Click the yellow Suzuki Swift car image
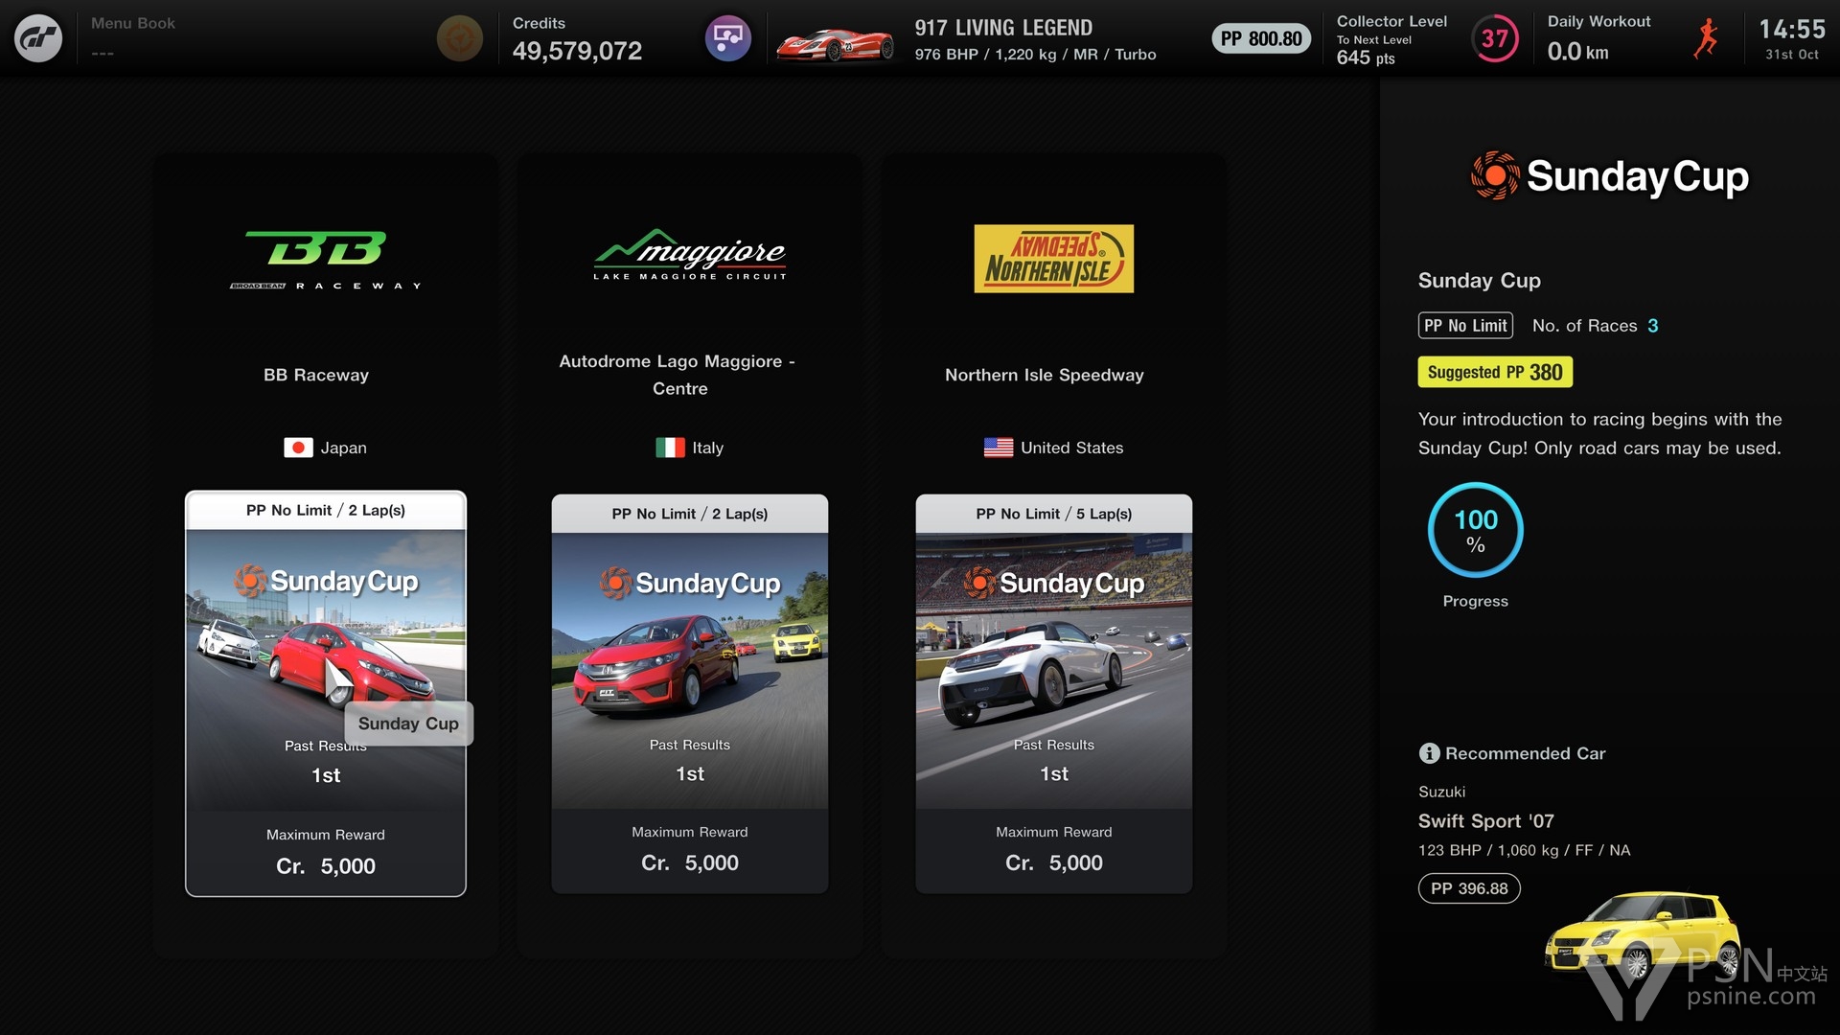The width and height of the screenshot is (1840, 1035). 1643,935
